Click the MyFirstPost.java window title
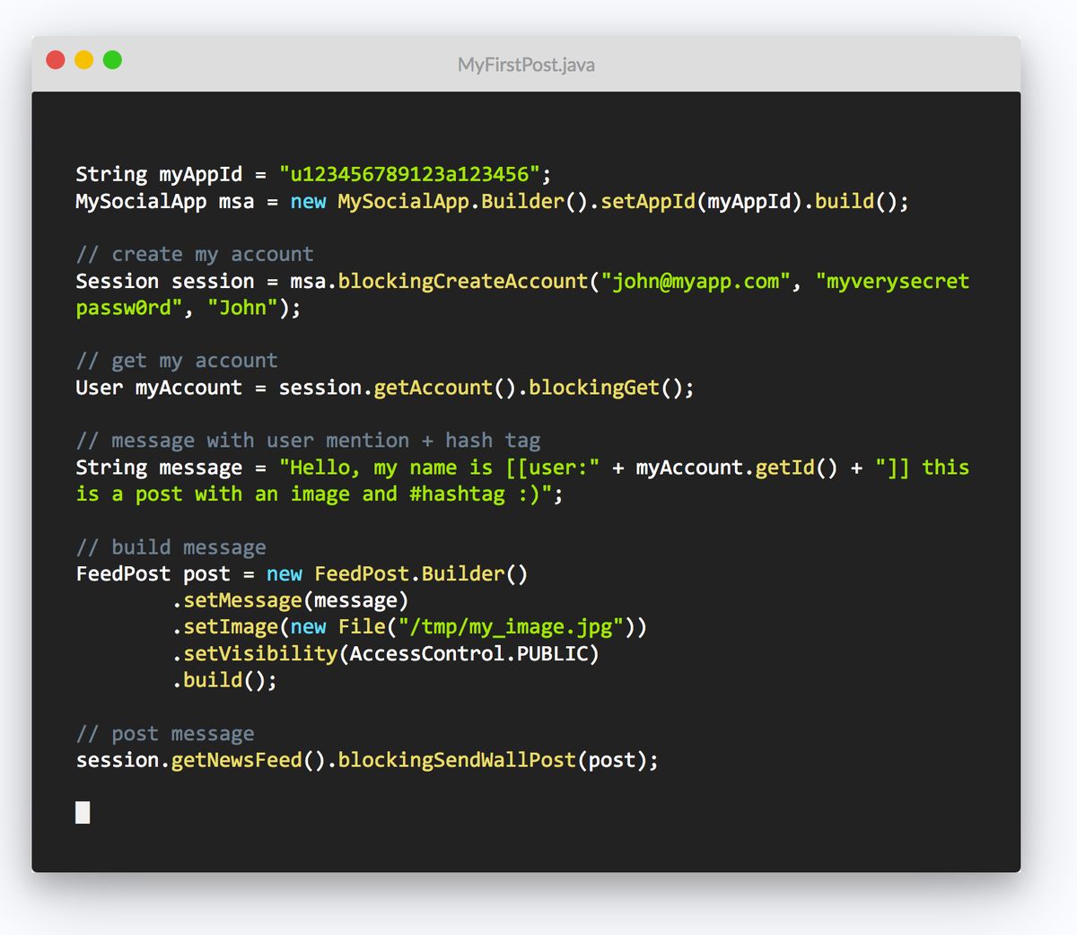This screenshot has height=935, width=1077. pos(526,65)
